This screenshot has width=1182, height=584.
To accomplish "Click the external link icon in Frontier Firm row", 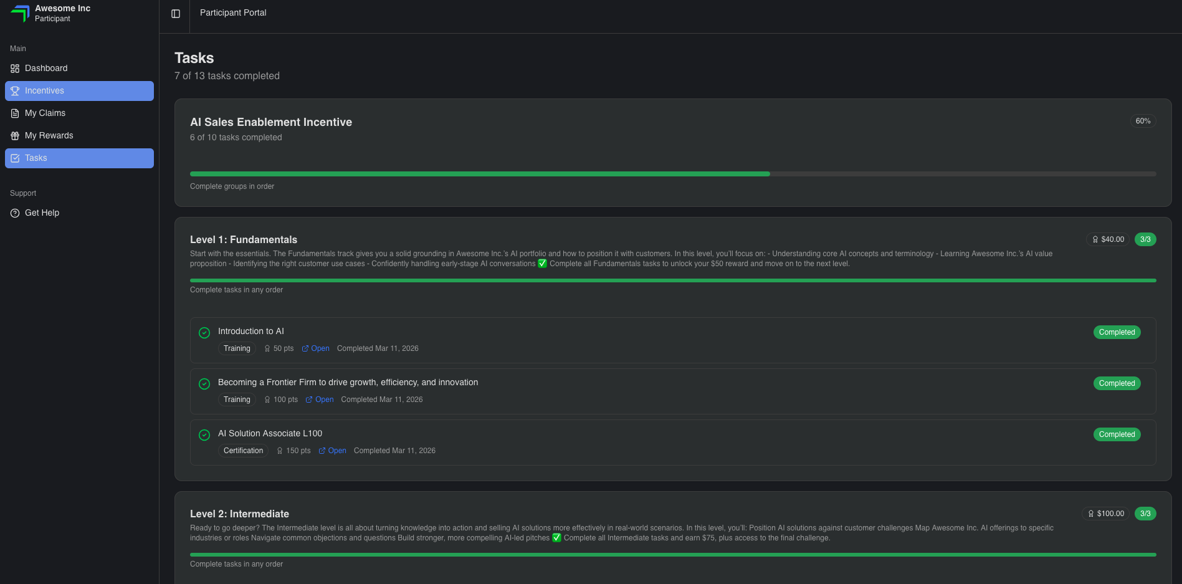I will pyautogui.click(x=309, y=400).
